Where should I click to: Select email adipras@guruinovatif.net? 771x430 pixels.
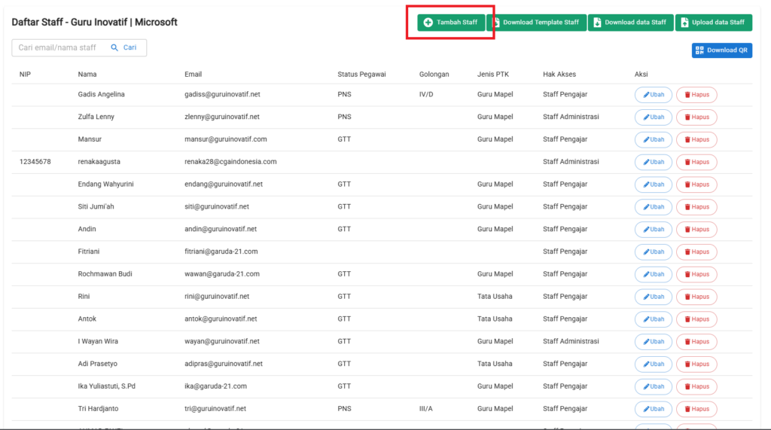point(223,364)
